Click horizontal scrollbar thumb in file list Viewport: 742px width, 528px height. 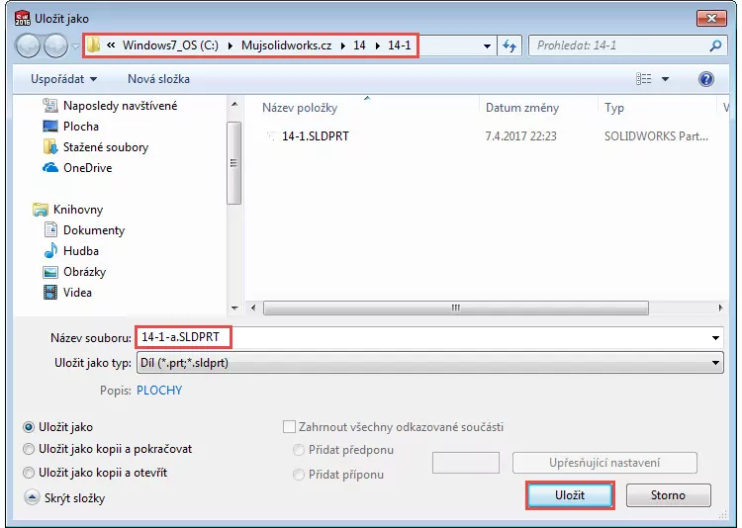tap(456, 308)
